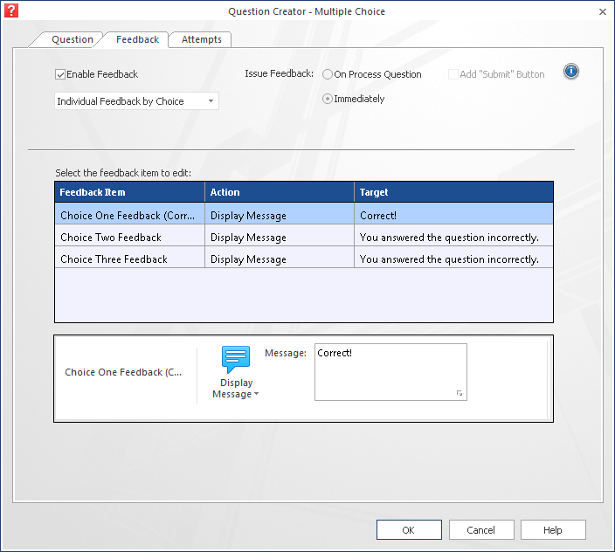The image size is (615, 552).
Task: Check the Add "Submit" Button checkbox
Action: tap(453, 74)
